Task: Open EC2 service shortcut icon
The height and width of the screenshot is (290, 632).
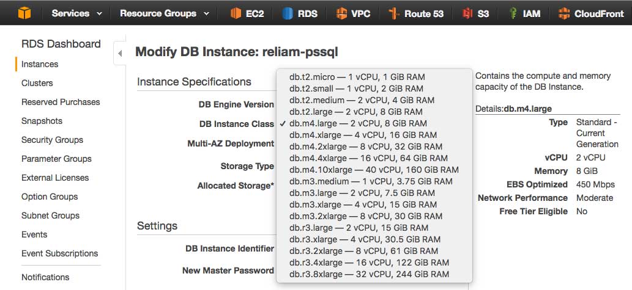Action: click(236, 13)
